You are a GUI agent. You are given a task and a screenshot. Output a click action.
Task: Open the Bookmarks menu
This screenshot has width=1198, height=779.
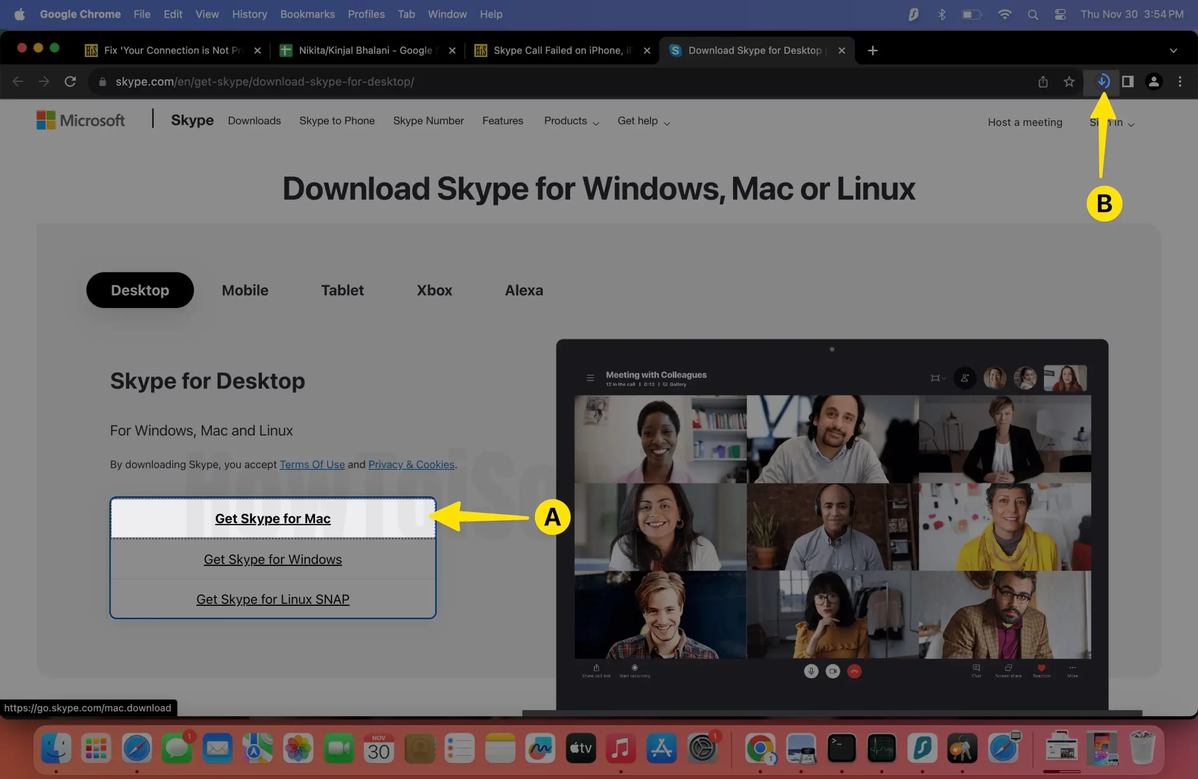pyautogui.click(x=307, y=15)
